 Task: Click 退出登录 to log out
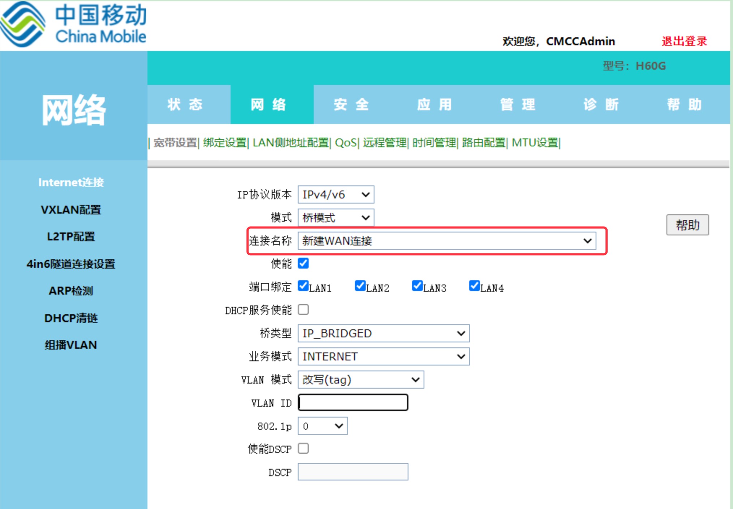pos(684,41)
